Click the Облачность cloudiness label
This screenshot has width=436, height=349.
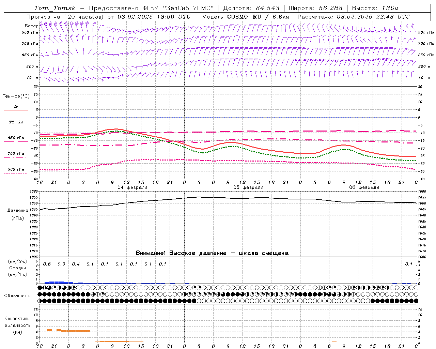click(x=17, y=295)
